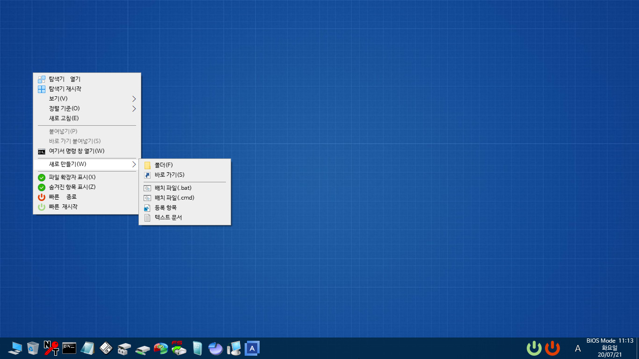Choose 탐색기 재시작 to restart Explorer

87,89
